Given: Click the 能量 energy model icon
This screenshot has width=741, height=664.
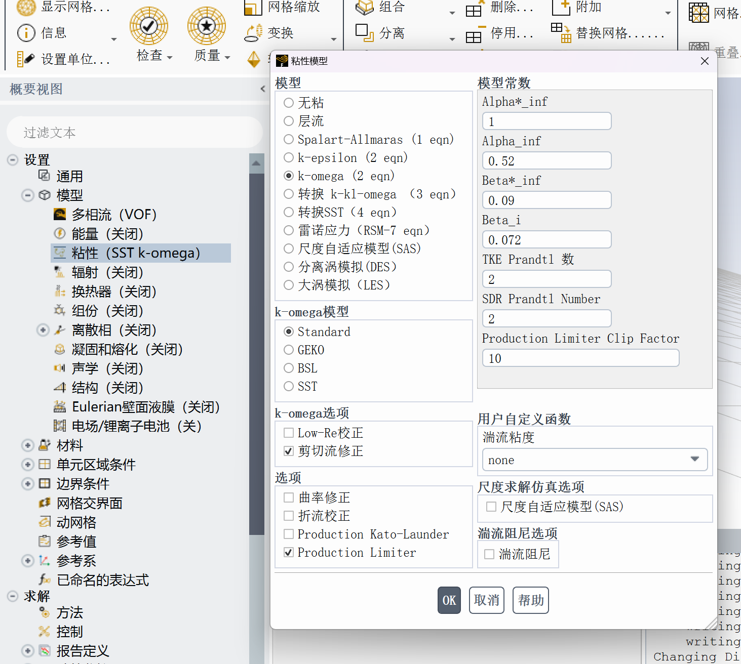Looking at the screenshot, I should click(x=60, y=233).
